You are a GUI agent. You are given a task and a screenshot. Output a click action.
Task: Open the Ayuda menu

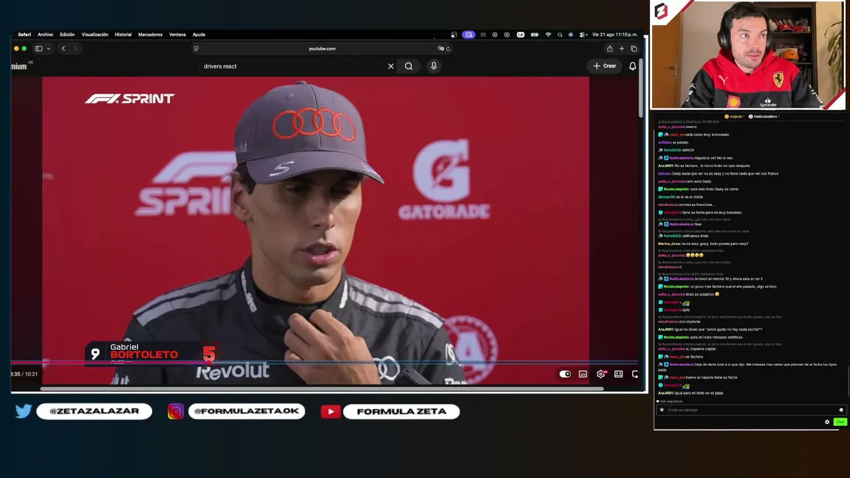pos(199,35)
